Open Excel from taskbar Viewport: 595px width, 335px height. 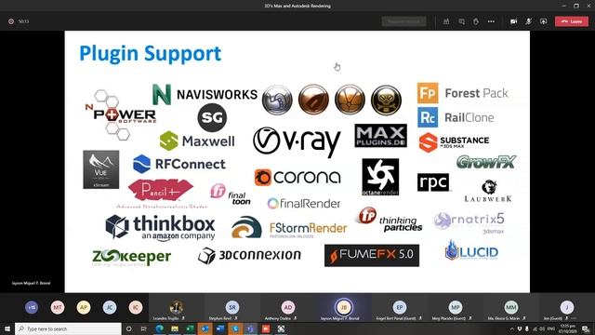190,328
